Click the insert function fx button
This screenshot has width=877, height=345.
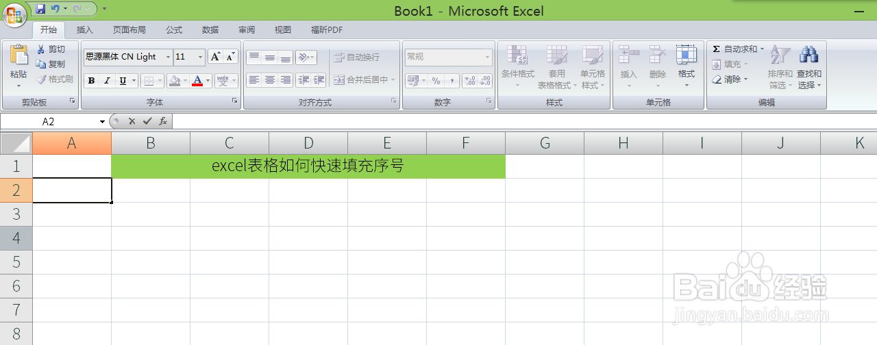point(163,121)
